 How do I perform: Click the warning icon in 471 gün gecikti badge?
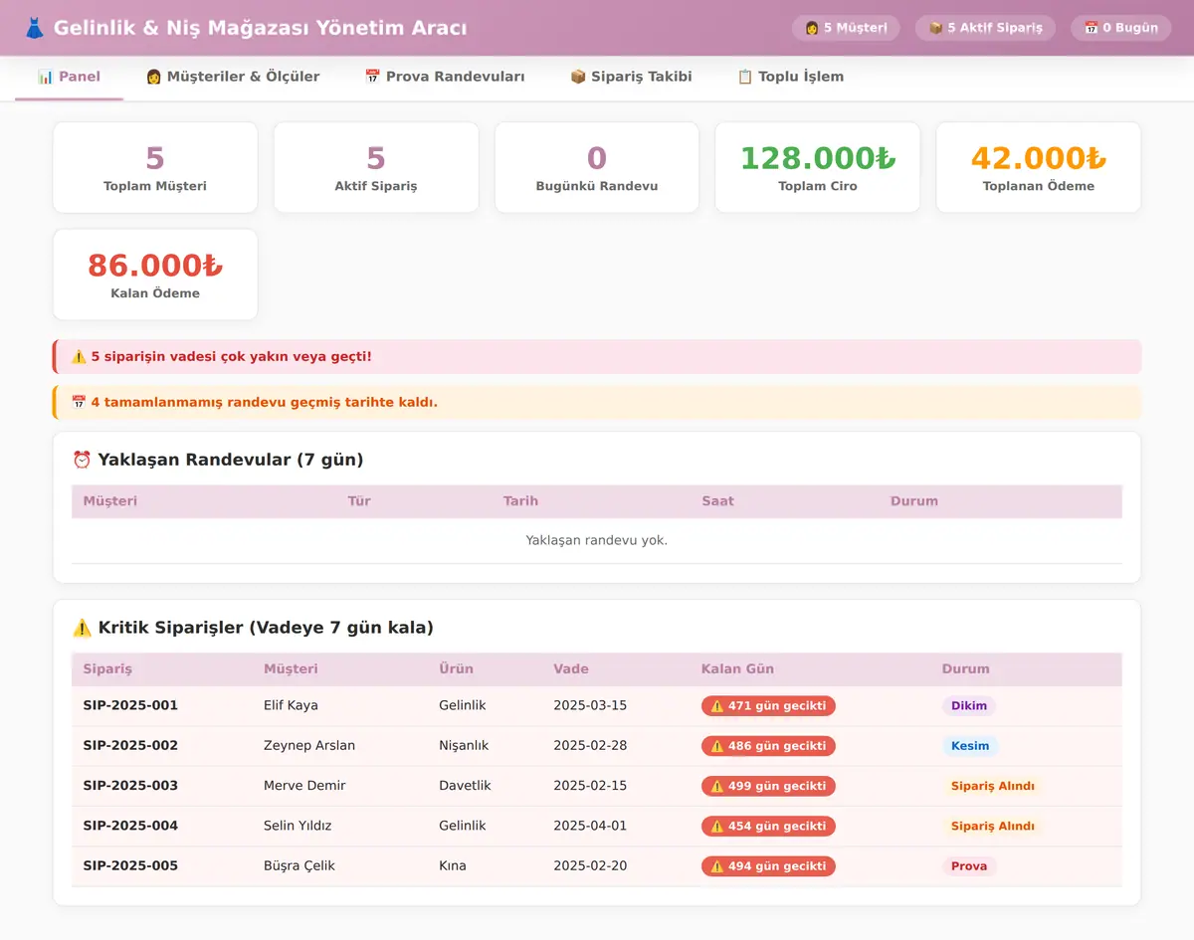[x=716, y=706]
